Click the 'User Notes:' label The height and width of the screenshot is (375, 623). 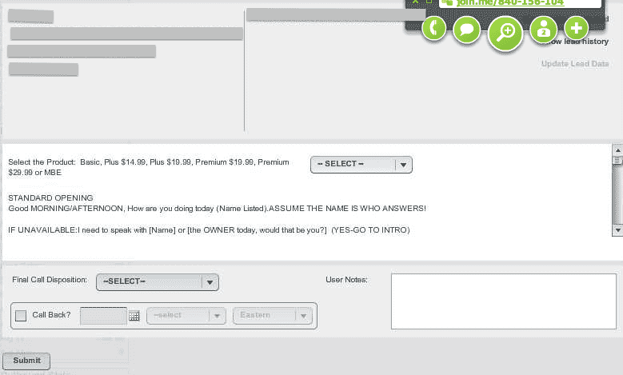(346, 280)
